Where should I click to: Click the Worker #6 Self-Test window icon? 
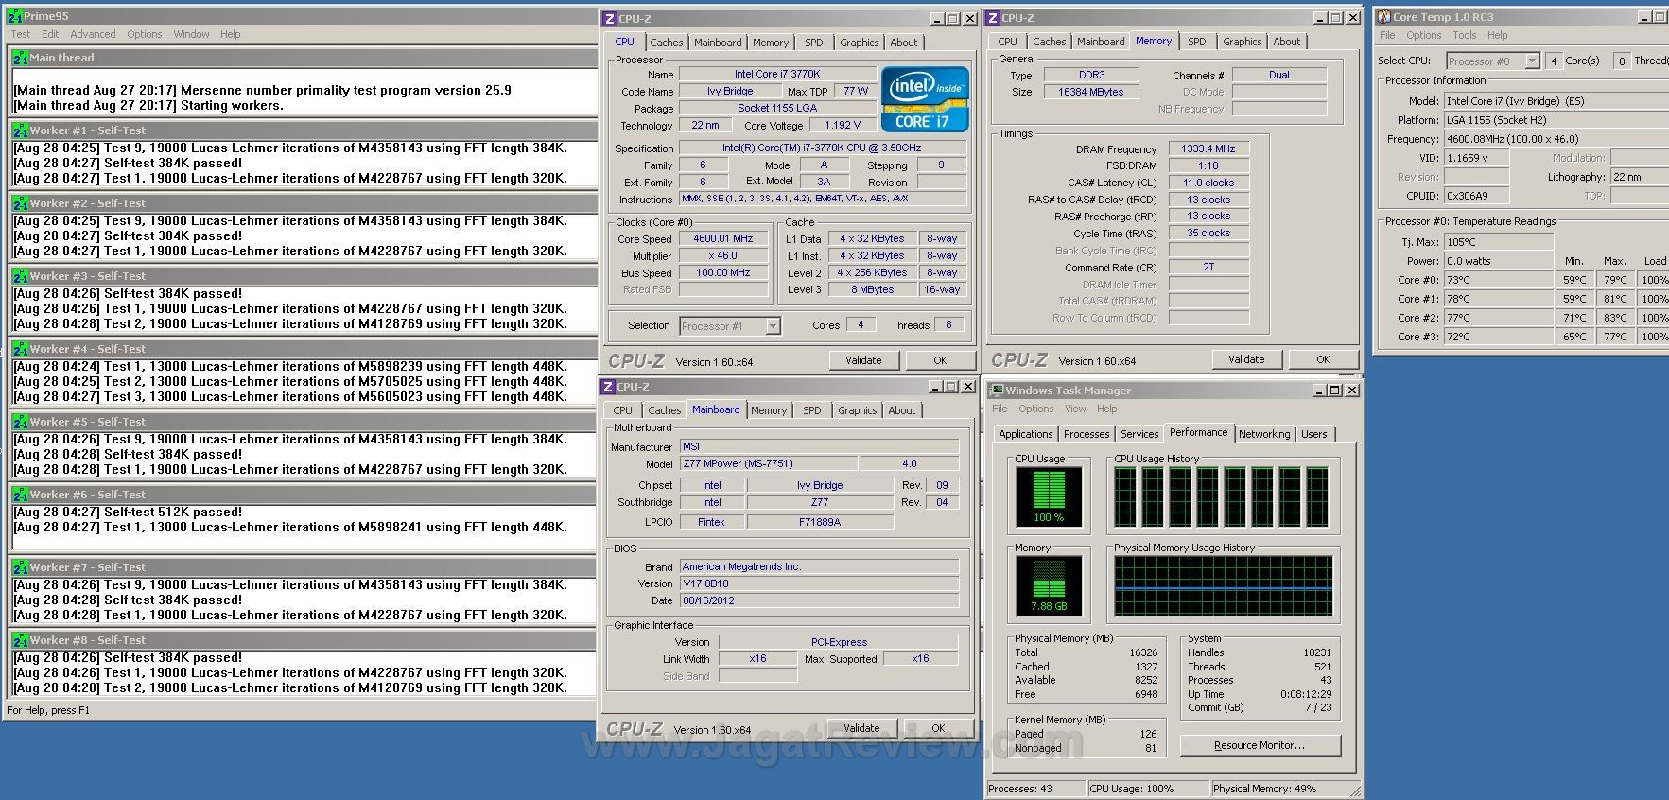coord(20,495)
